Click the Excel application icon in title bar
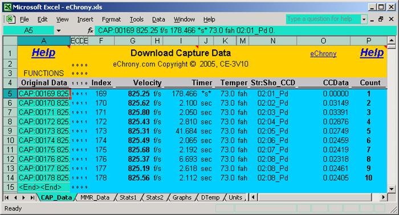The width and height of the screenshot is (399, 215). [7, 7]
